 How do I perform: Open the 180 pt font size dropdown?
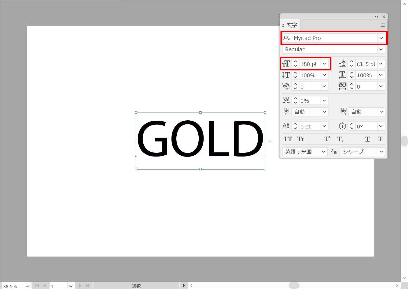pyautogui.click(x=324, y=64)
